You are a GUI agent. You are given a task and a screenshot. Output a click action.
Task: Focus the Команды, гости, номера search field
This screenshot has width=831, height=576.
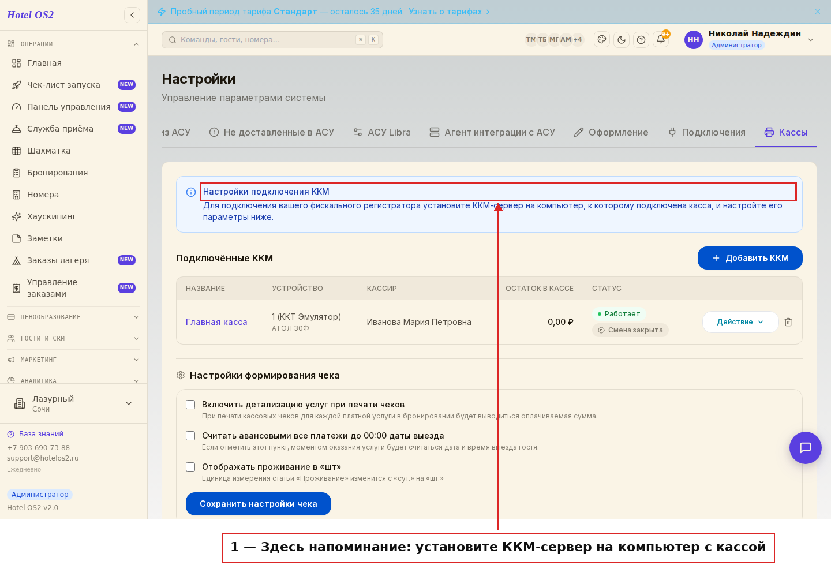(x=272, y=40)
